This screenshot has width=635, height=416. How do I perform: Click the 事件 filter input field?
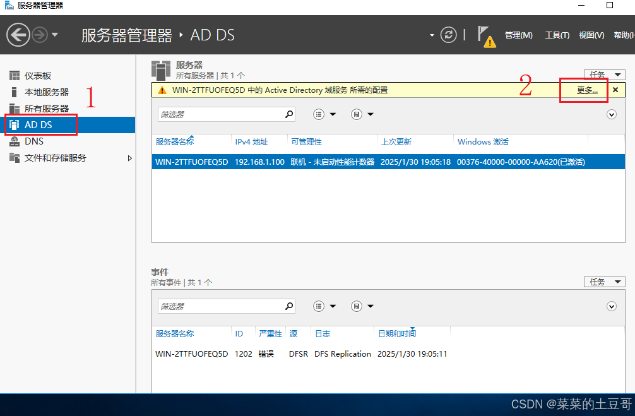click(x=221, y=306)
